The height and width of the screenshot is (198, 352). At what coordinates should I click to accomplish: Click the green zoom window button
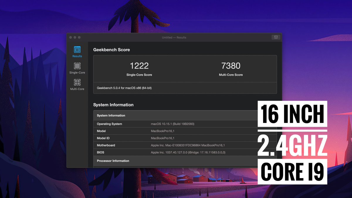79,38
